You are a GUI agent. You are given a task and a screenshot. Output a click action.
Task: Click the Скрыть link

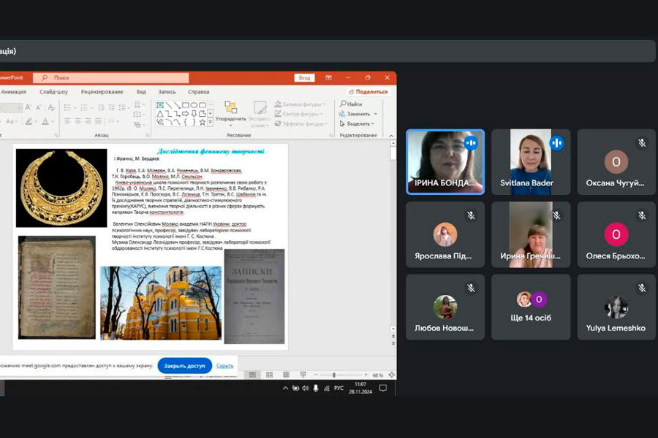pyautogui.click(x=224, y=366)
